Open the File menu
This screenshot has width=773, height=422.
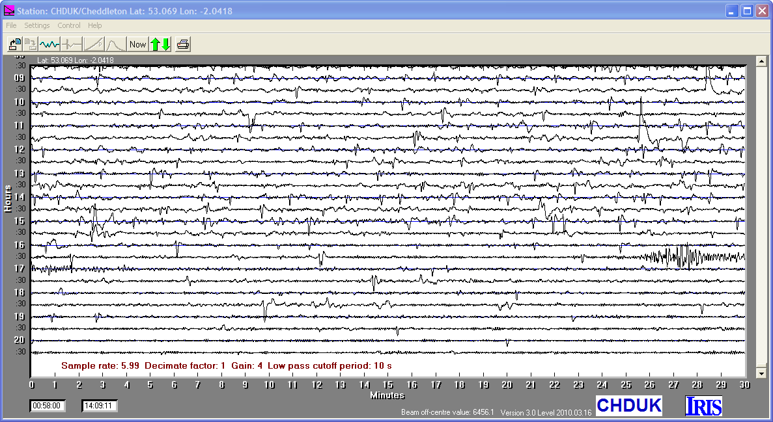[x=11, y=25]
